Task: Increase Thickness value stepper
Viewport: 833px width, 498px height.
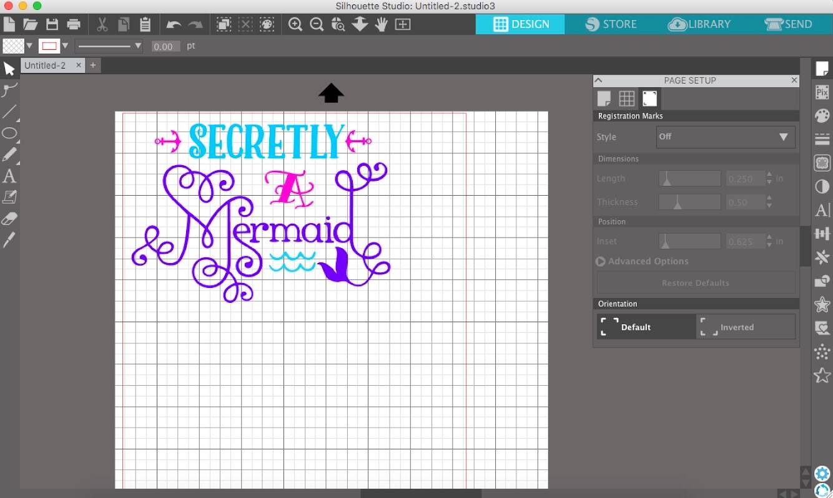Action: click(x=769, y=198)
